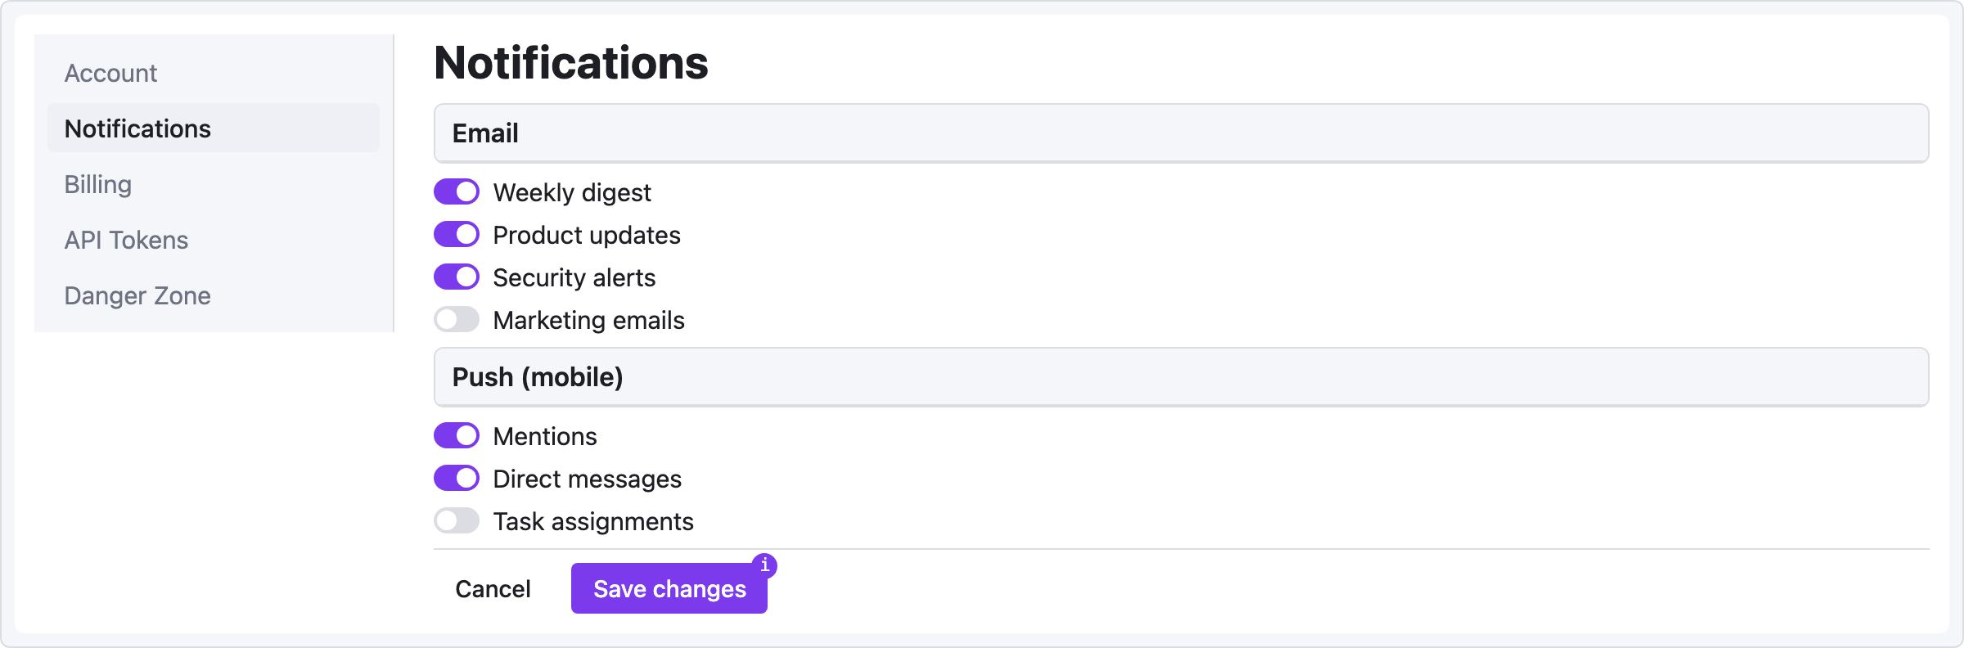The image size is (1964, 648).
Task: Disable Direct messages push toggle
Action: [x=457, y=479]
